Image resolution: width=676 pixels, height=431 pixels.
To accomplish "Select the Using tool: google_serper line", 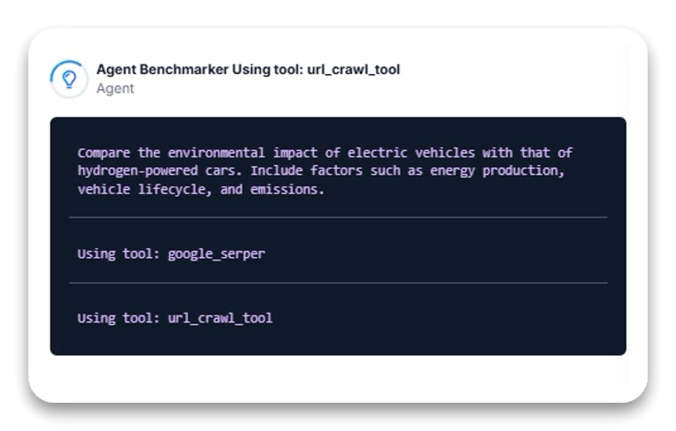I will tap(171, 253).
